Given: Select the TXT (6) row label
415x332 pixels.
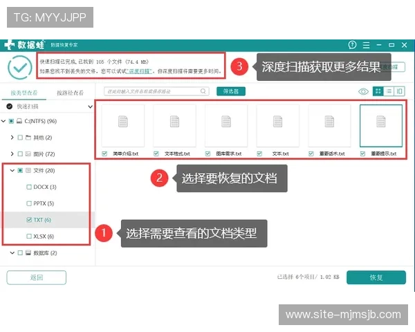Looking at the screenshot, I should coord(42,220).
